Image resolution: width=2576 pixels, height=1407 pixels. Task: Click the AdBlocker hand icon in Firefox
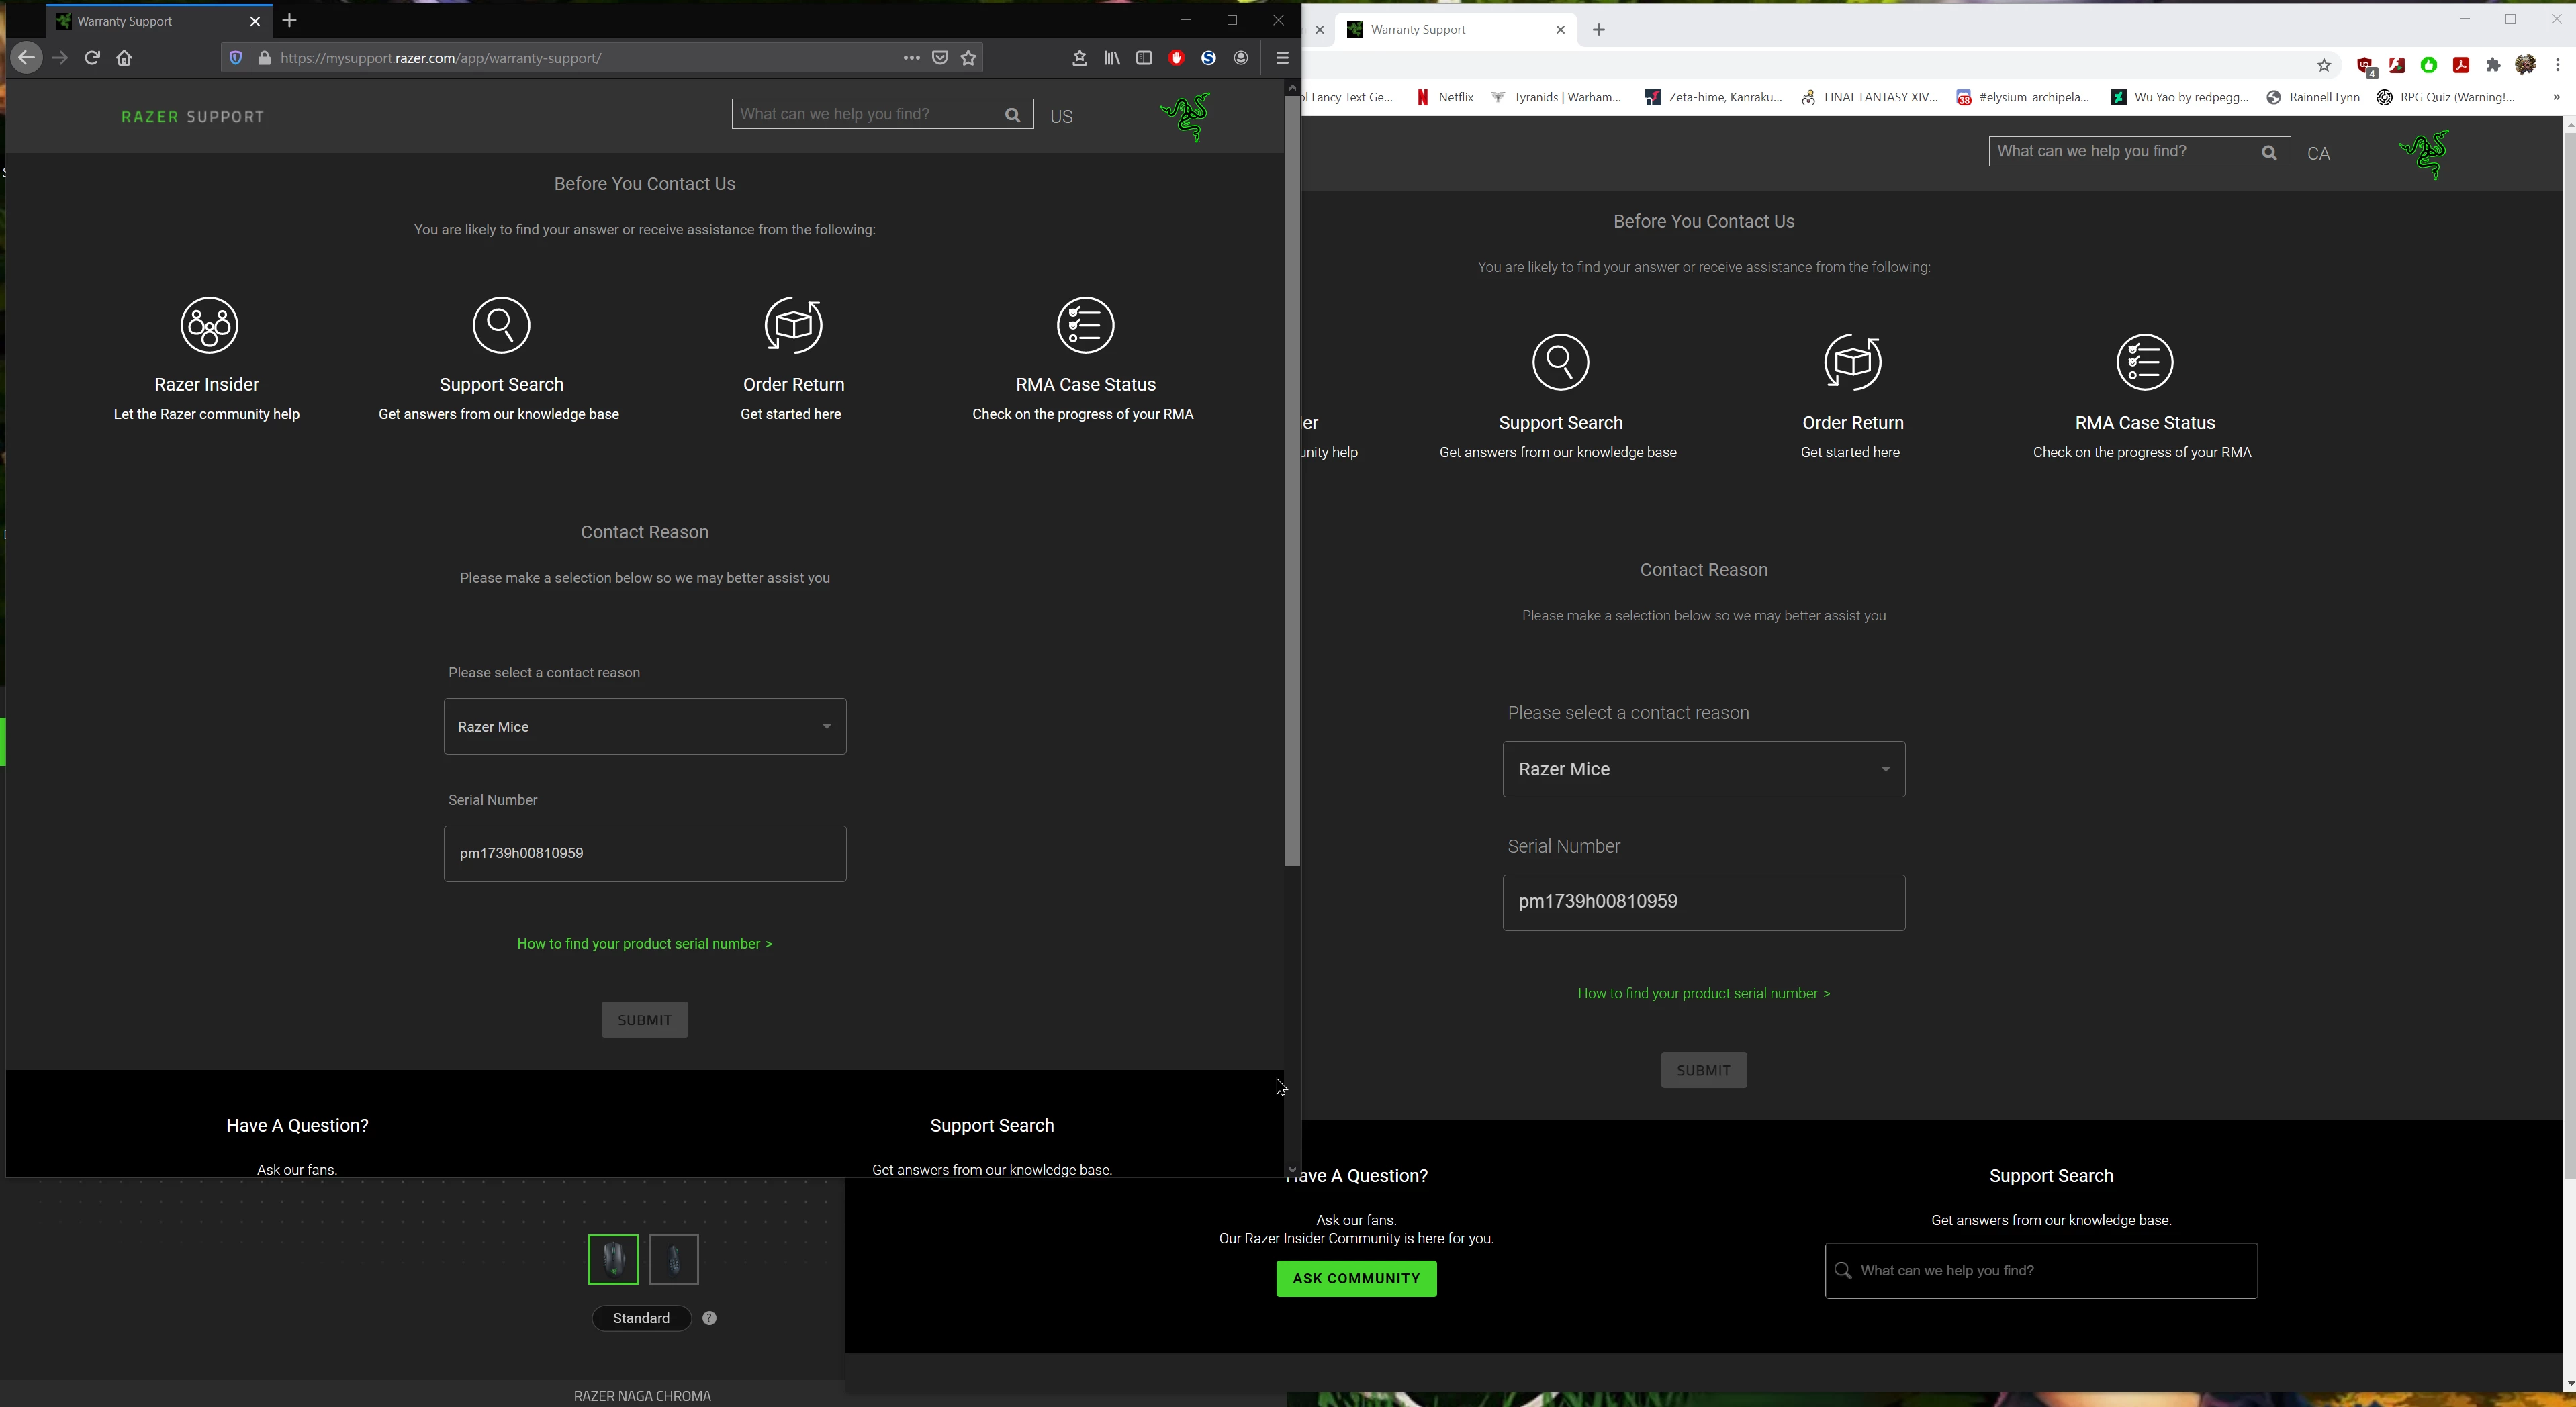click(x=1176, y=58)
